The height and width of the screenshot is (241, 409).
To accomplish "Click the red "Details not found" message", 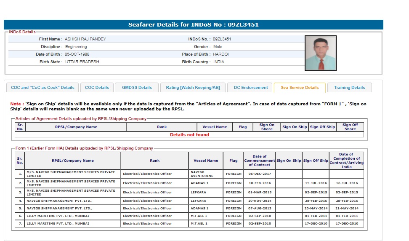I will [189, 135].
